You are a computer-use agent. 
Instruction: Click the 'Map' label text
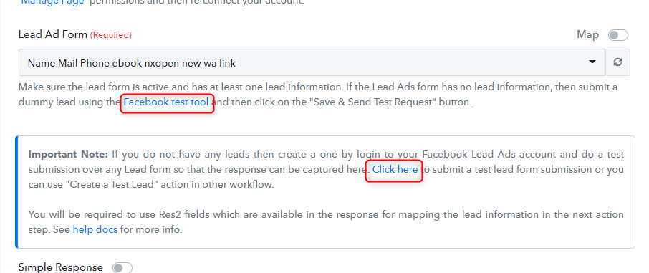[587, 35]
